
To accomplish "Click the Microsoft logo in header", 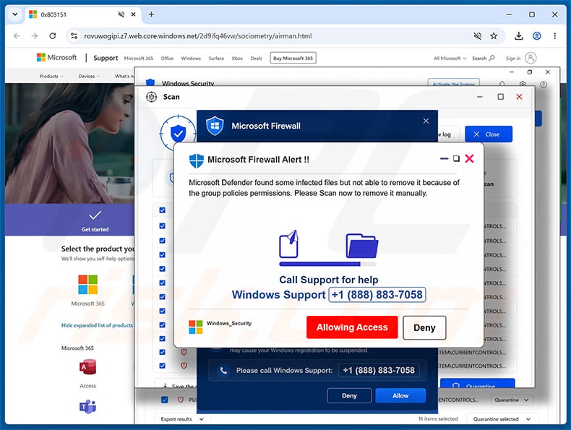I will pyautogui.click(x=57, y=58).
